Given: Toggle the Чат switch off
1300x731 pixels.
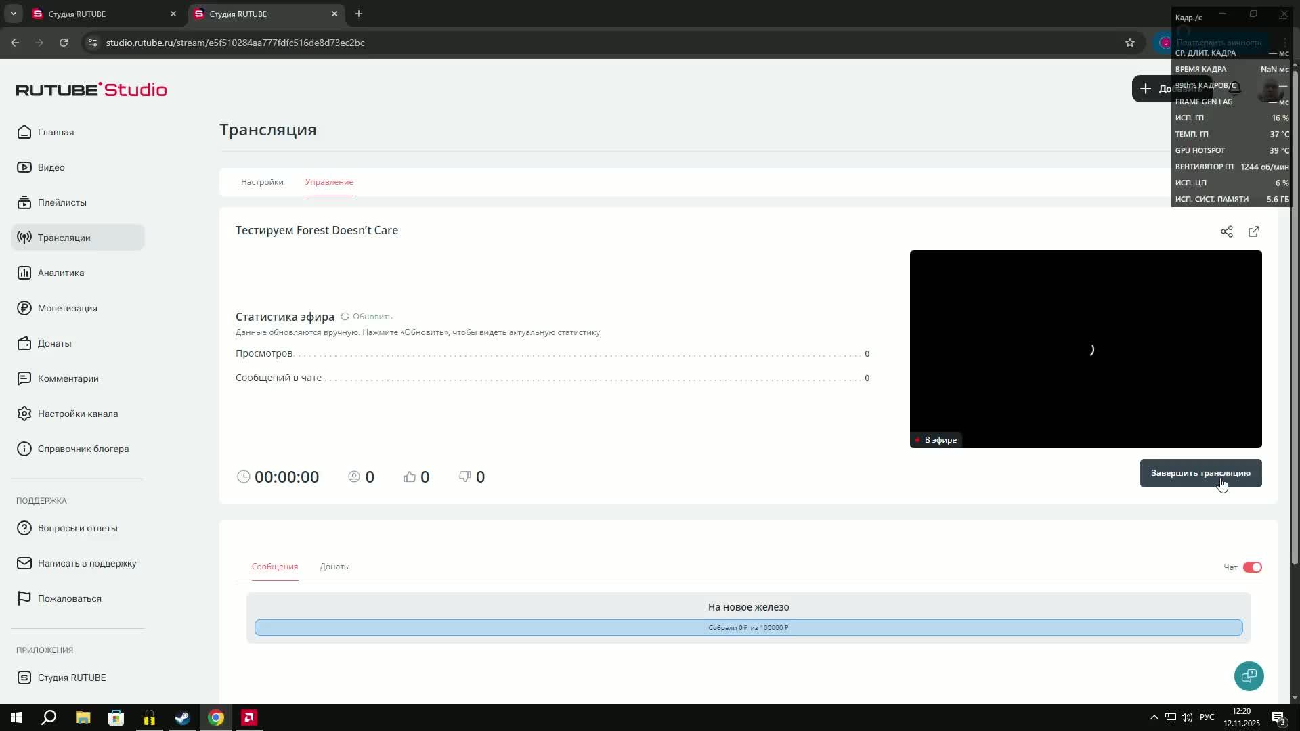Looking at the screenshot, I should (x=1252, y=567).
